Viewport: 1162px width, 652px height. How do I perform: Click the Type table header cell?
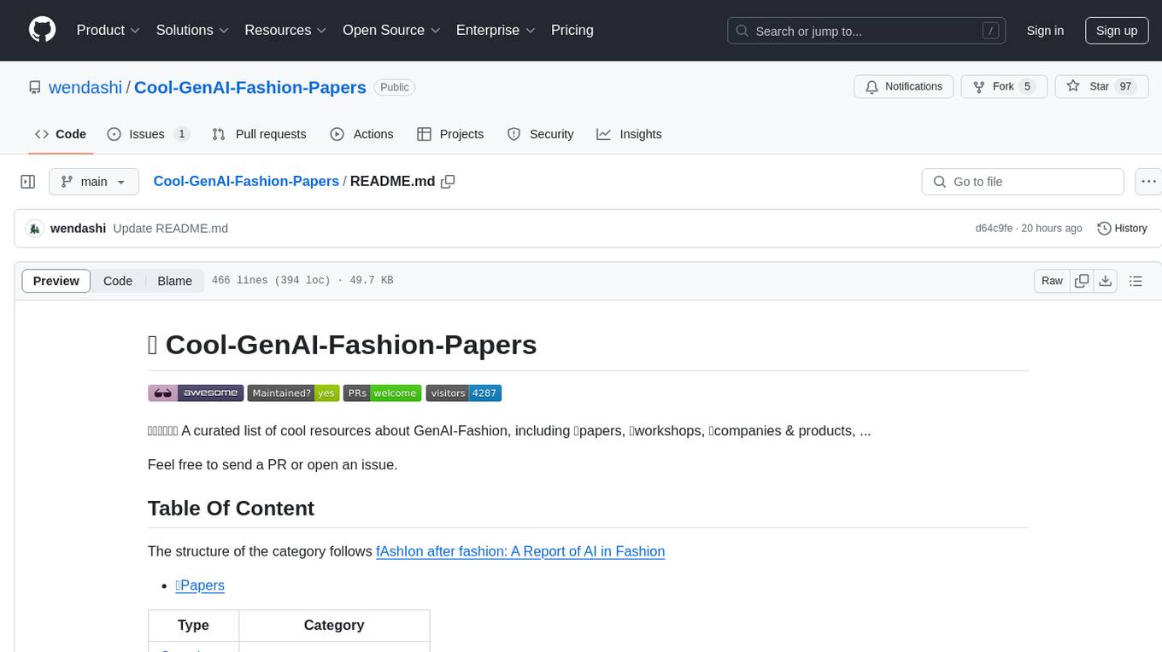193,626
